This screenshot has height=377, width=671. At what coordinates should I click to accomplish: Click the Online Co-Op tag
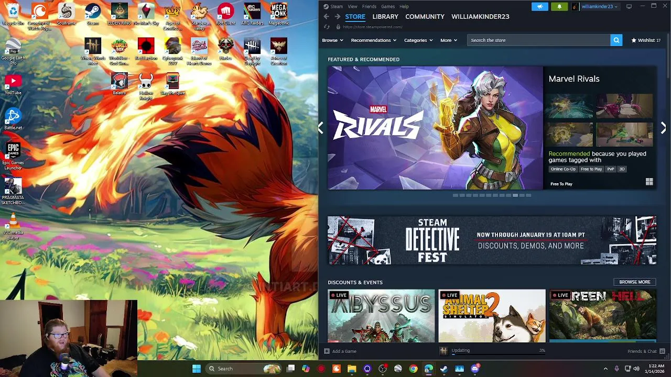[562, 169]
